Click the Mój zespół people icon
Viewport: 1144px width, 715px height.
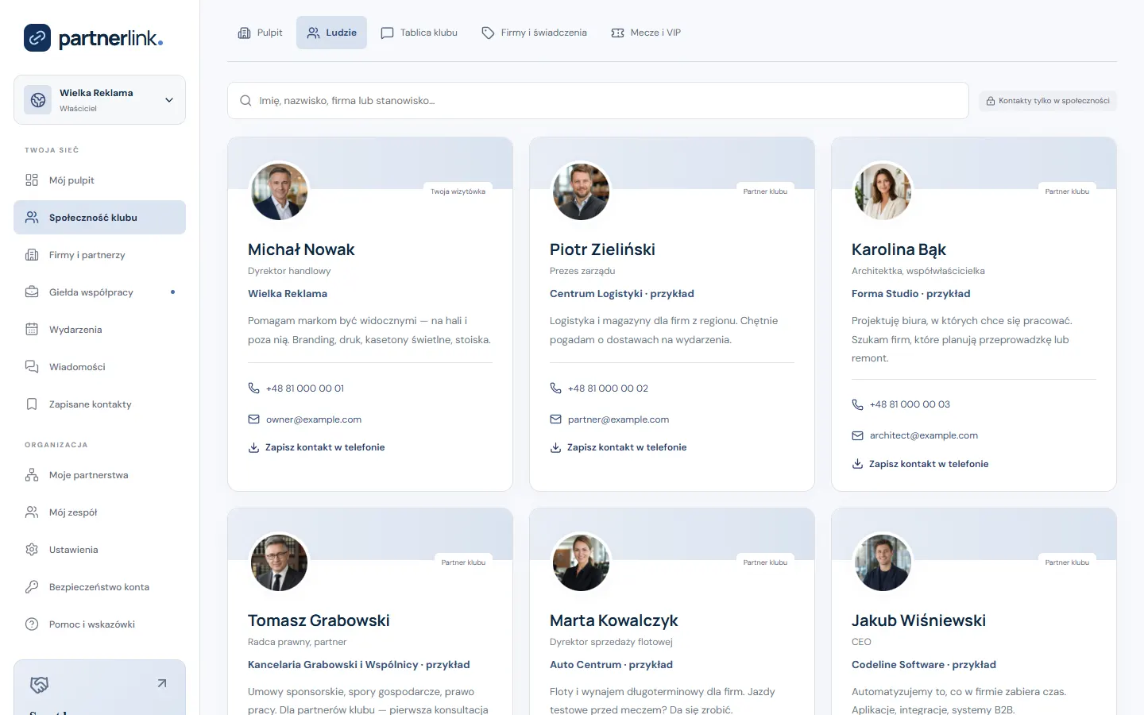(x=32, y=512)
